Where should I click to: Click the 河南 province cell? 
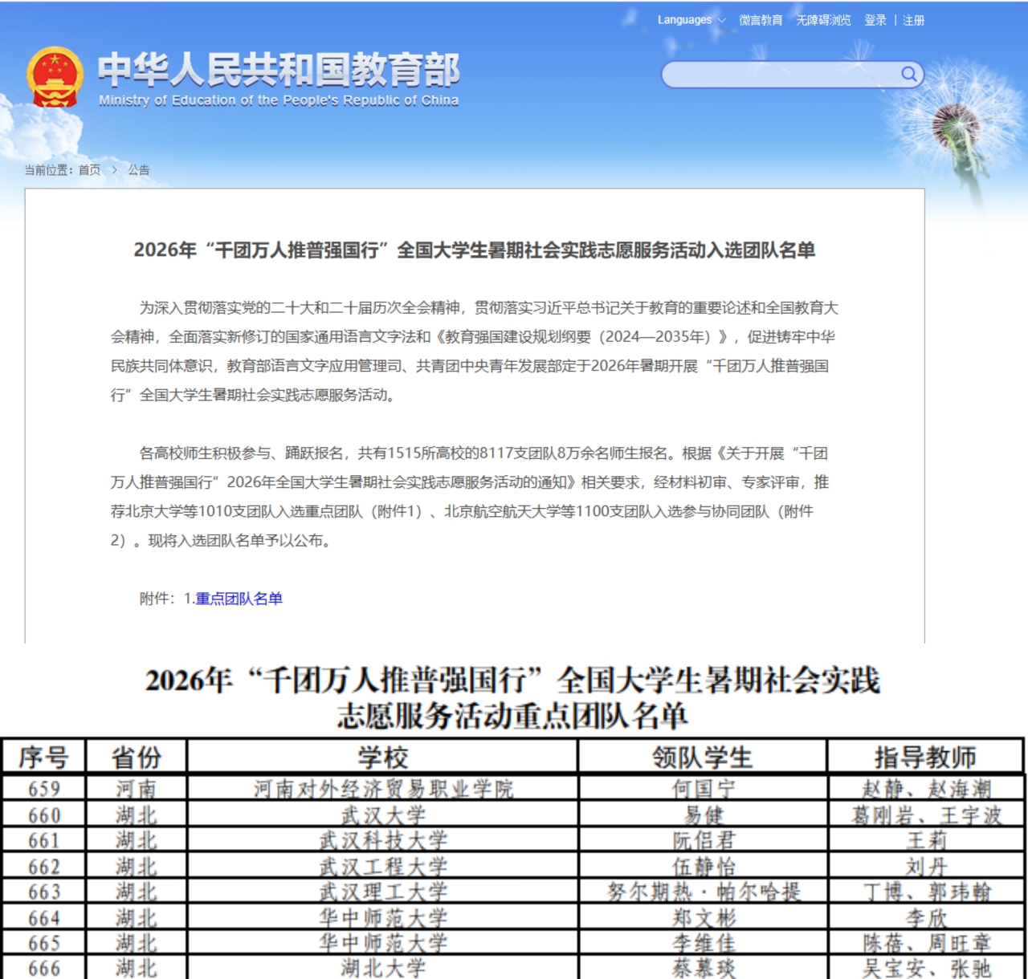click(x=136, y=789)
